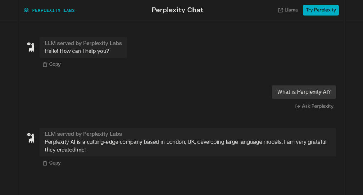This screenshot has height=195, width=363.
Task: Click the first 'LLM served by Perplexity Labs' label
Action: 83,43
